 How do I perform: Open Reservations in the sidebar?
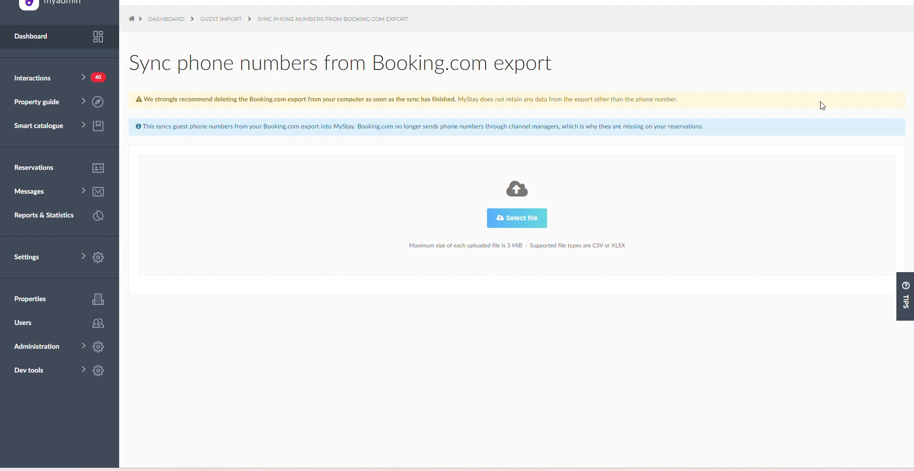tap(60, 168)
